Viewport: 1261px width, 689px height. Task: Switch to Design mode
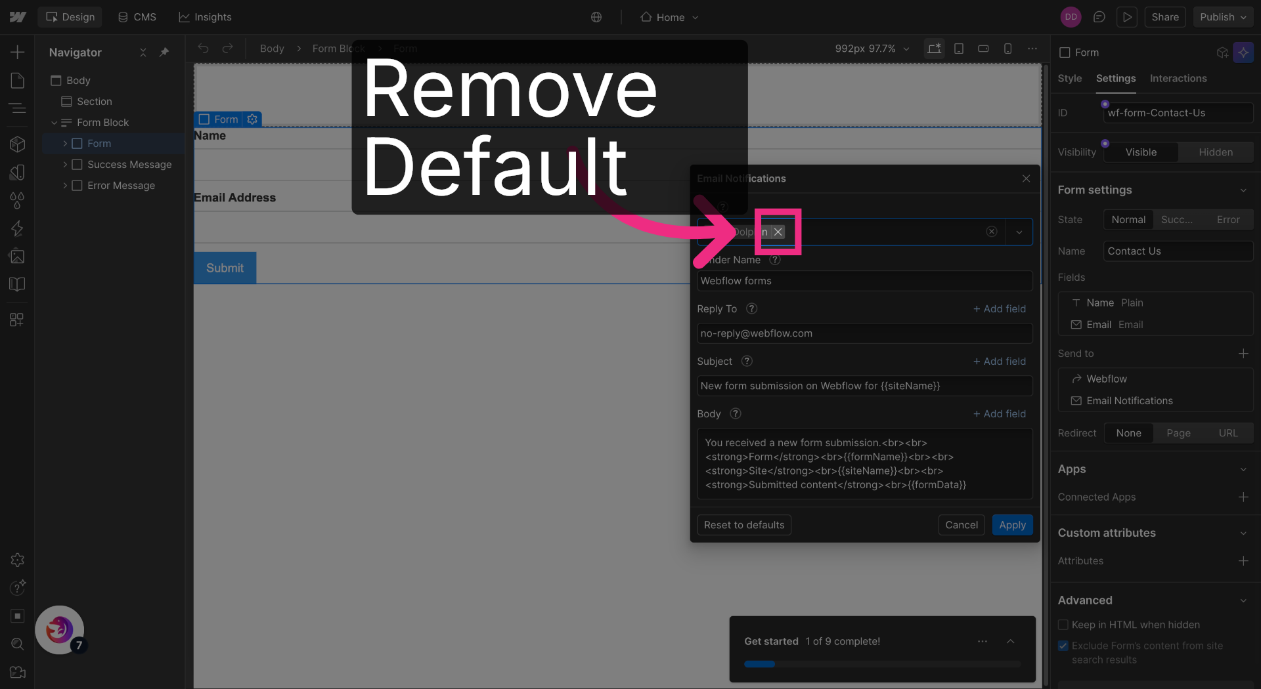pos(70,17)
